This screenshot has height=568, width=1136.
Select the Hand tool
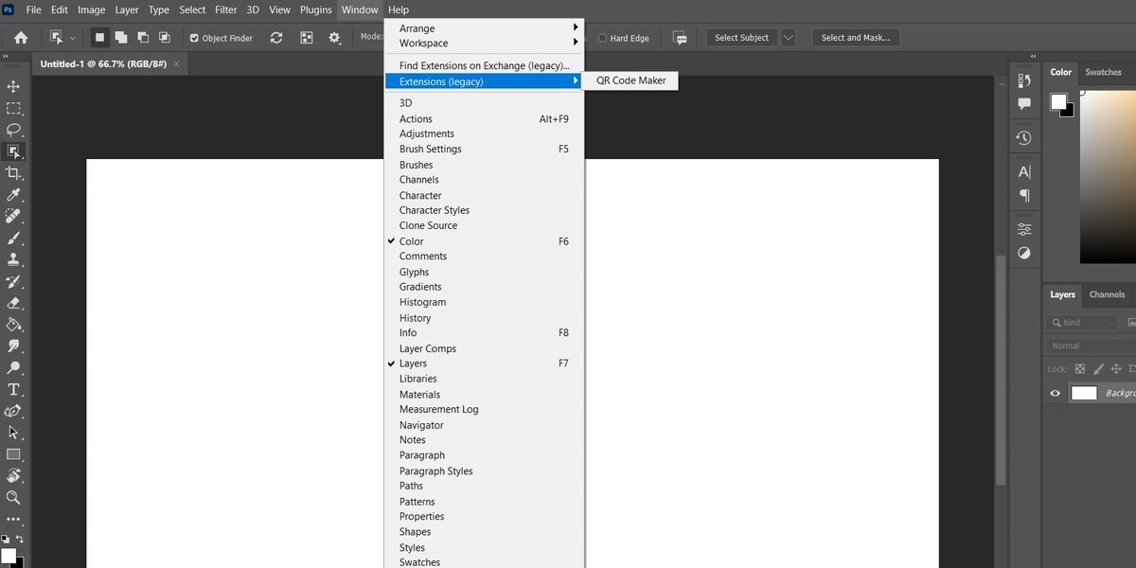coord(13,475)
